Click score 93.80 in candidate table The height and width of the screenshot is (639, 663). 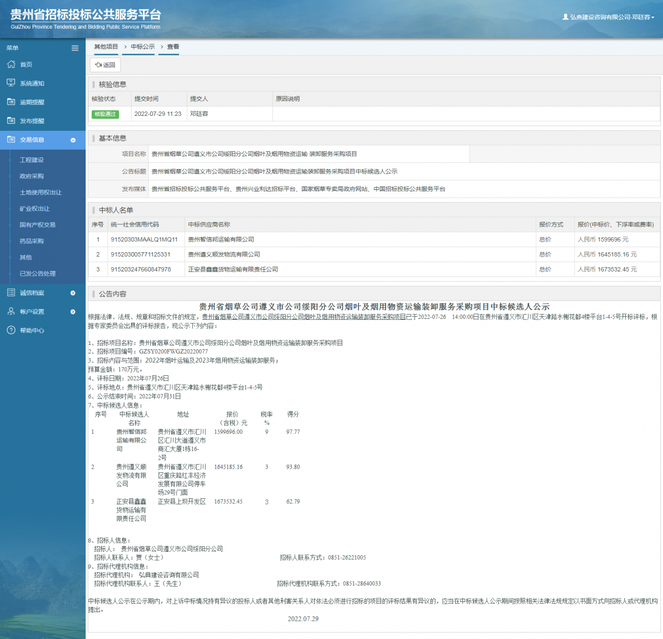tap(293, 467)
